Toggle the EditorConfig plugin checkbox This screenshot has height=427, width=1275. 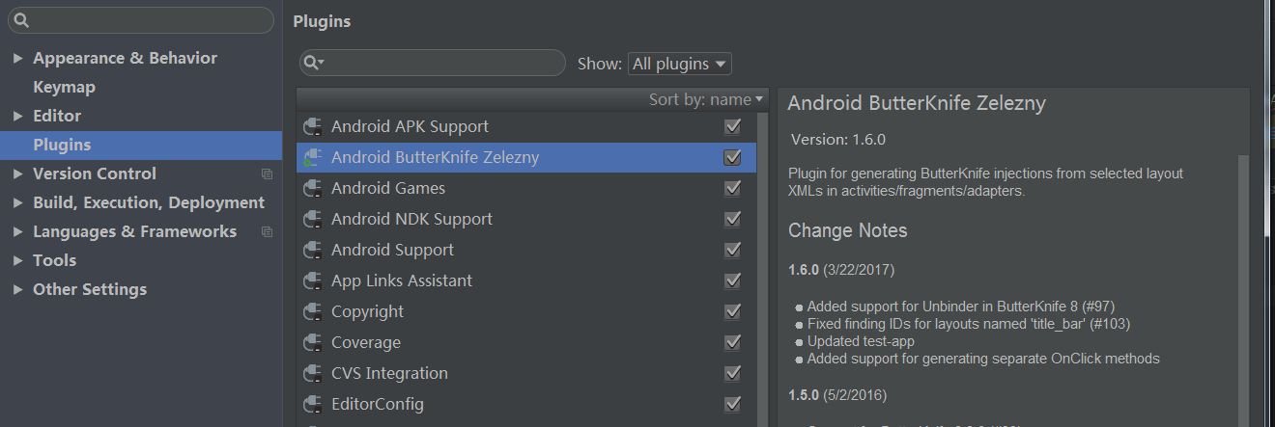pos(732,404)
